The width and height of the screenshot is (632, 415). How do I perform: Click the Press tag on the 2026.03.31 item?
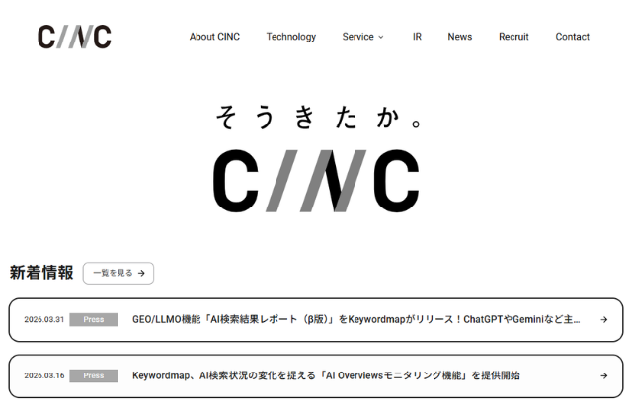(94, 320)
